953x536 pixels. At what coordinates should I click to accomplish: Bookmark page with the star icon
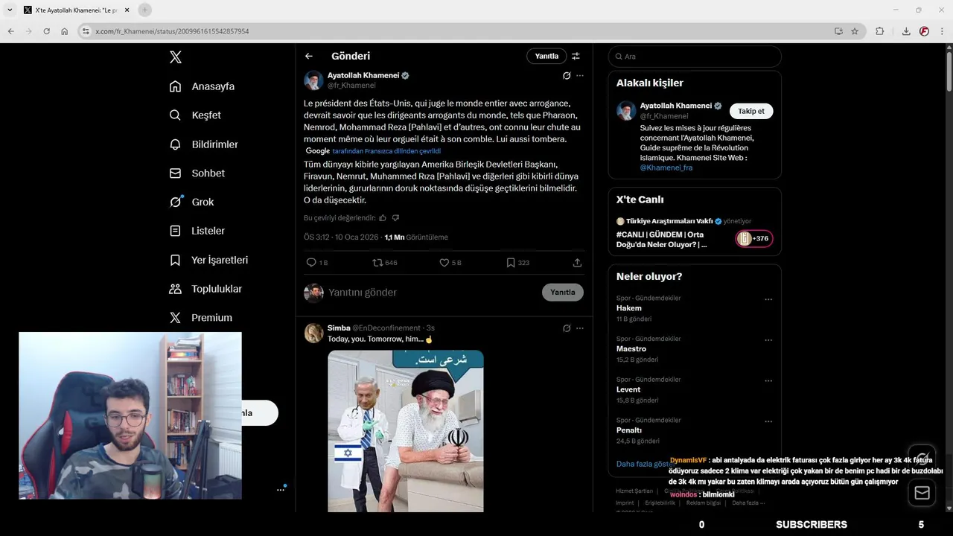[x=855, y=31]
